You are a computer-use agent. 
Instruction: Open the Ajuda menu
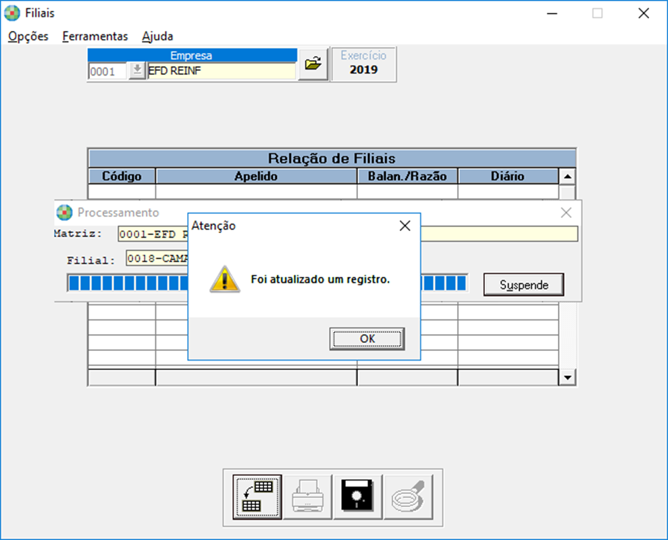[x=157, y=36]
